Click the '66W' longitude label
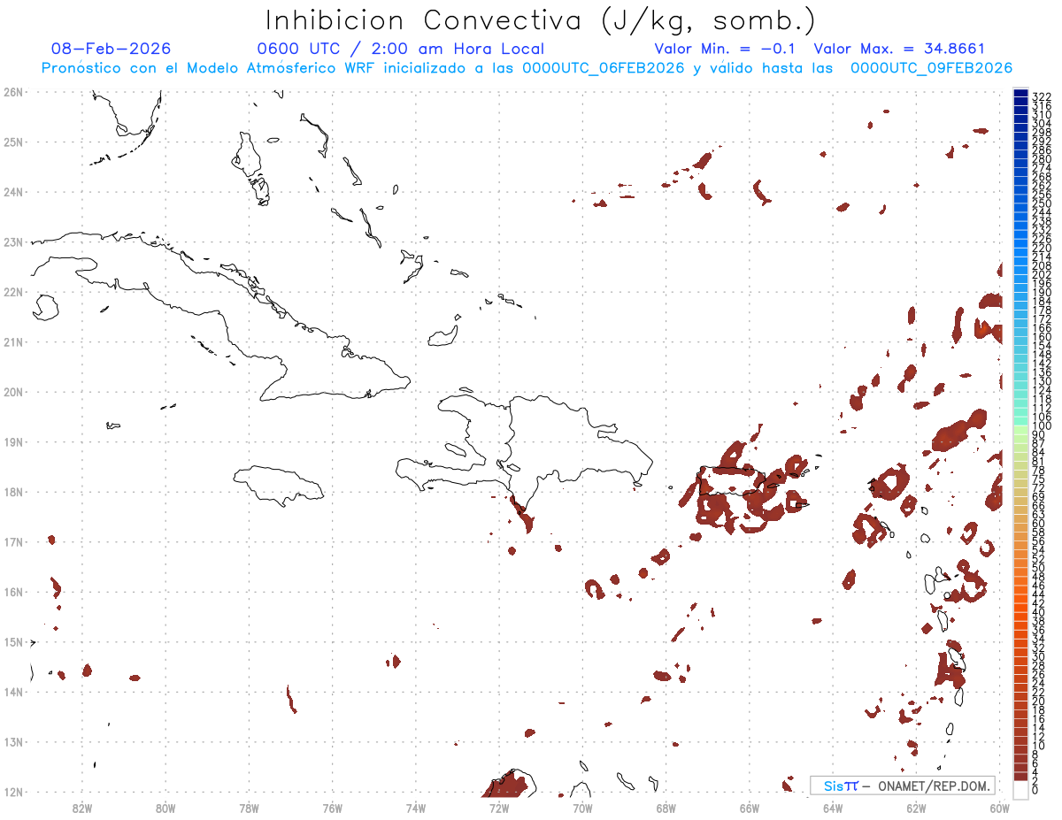 (750, 807)
